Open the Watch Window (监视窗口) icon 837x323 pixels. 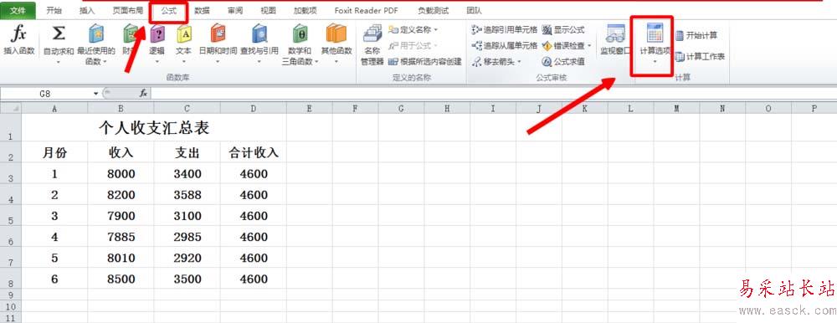(x=615, y=33)
